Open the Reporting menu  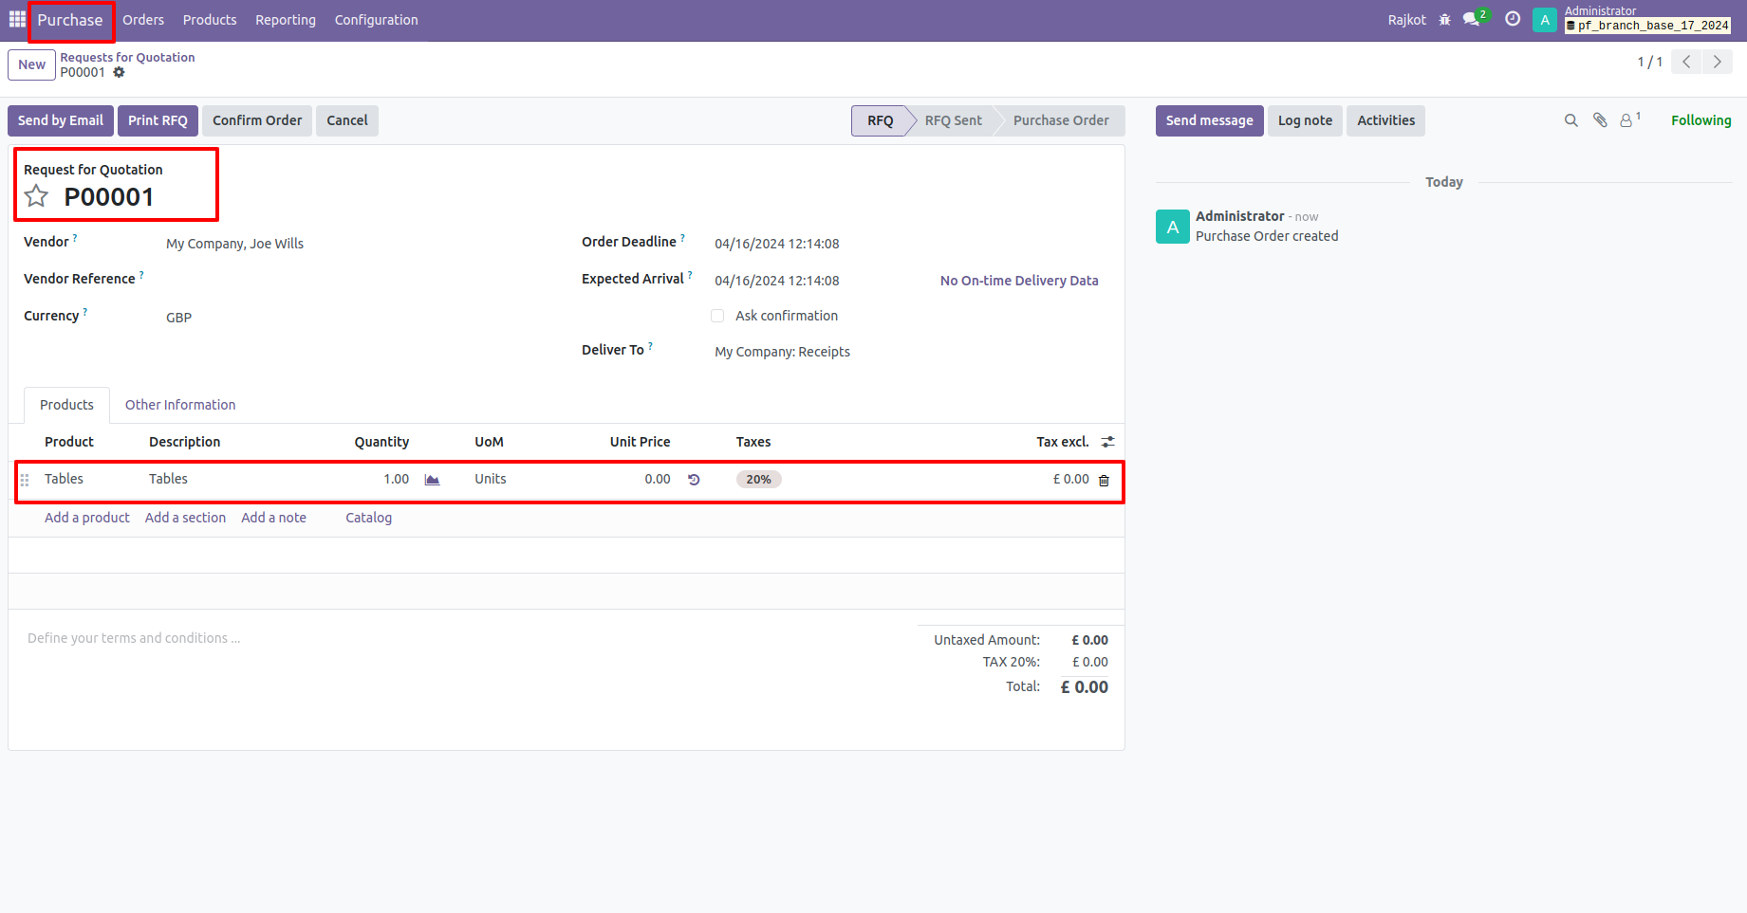coord(285,19)
